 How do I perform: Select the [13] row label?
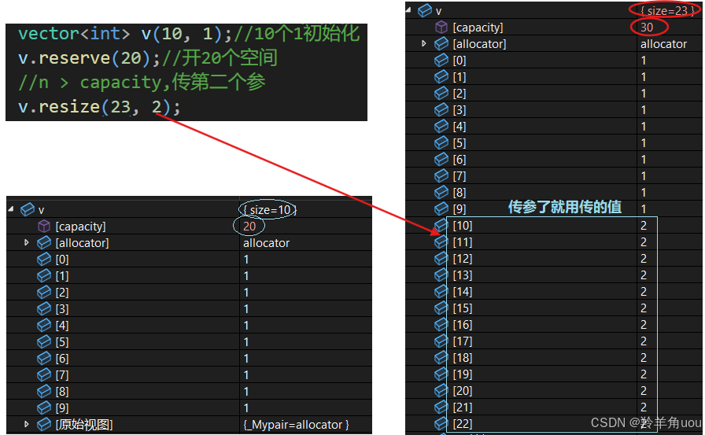click(462, 275)
